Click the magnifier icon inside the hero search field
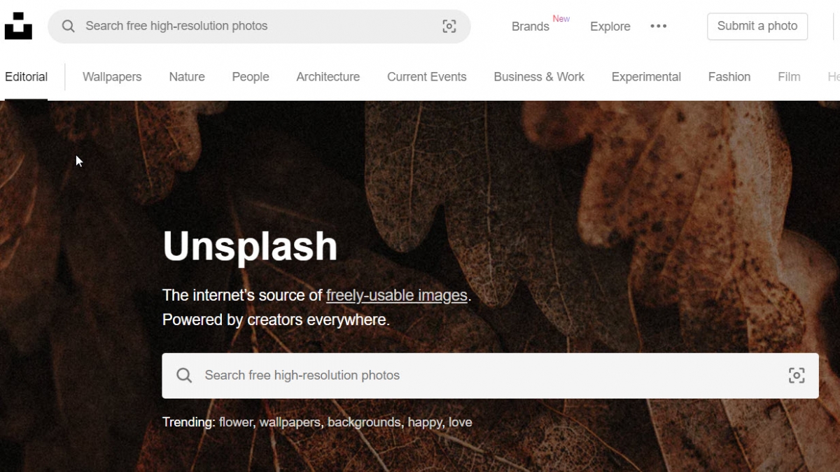Viewport: 840px width, 472px height. click(184, 376)
